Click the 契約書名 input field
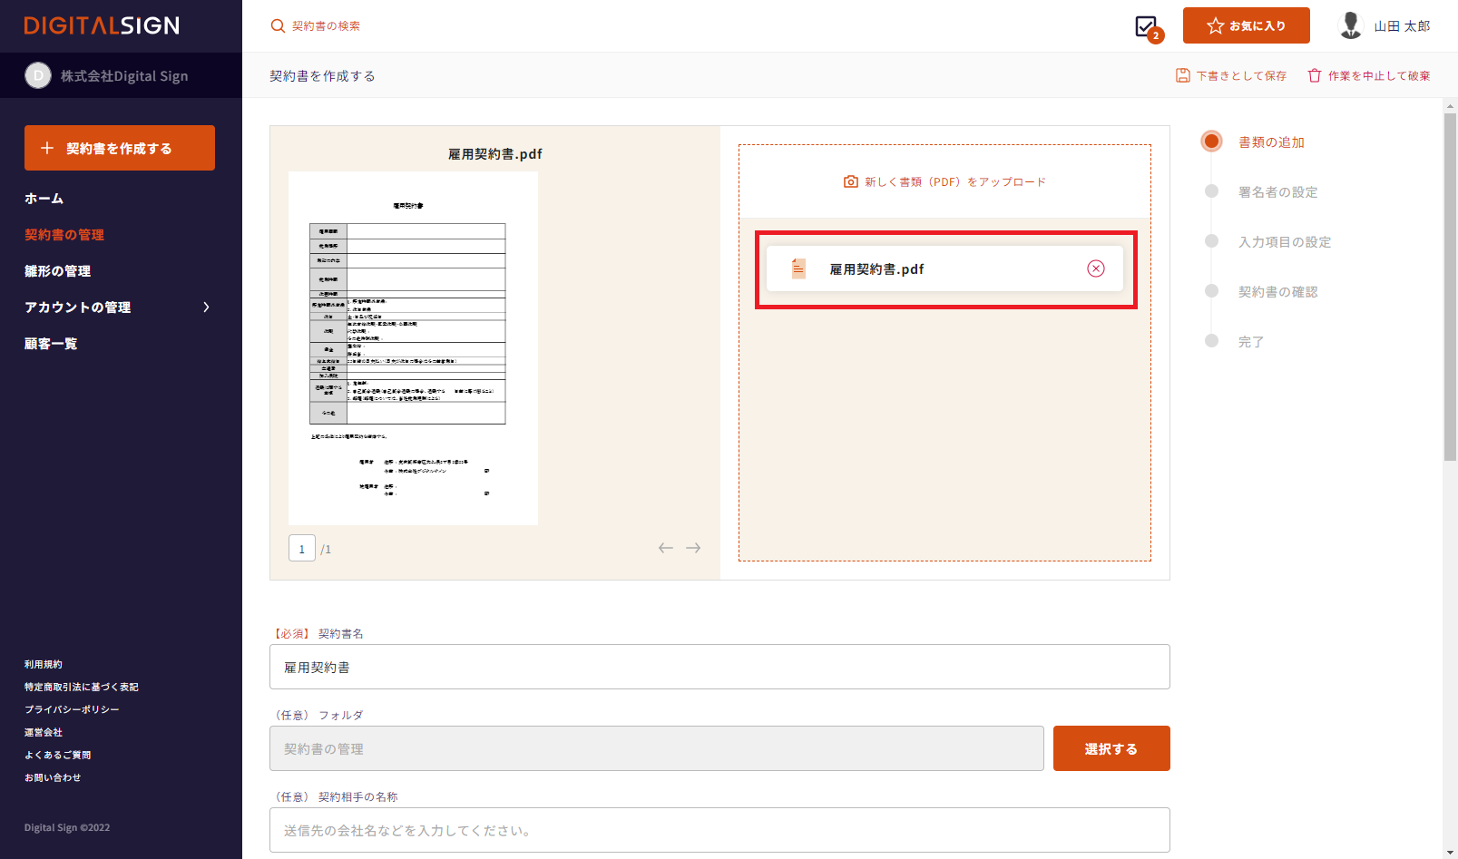 pyautogui.click(x=719, y=667)
